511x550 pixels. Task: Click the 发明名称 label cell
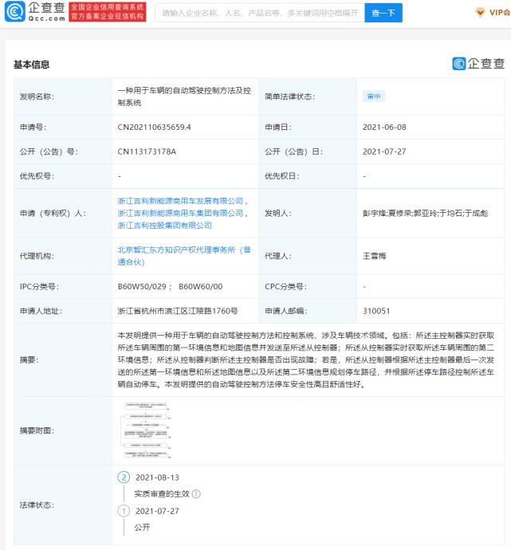pos(63,96)
